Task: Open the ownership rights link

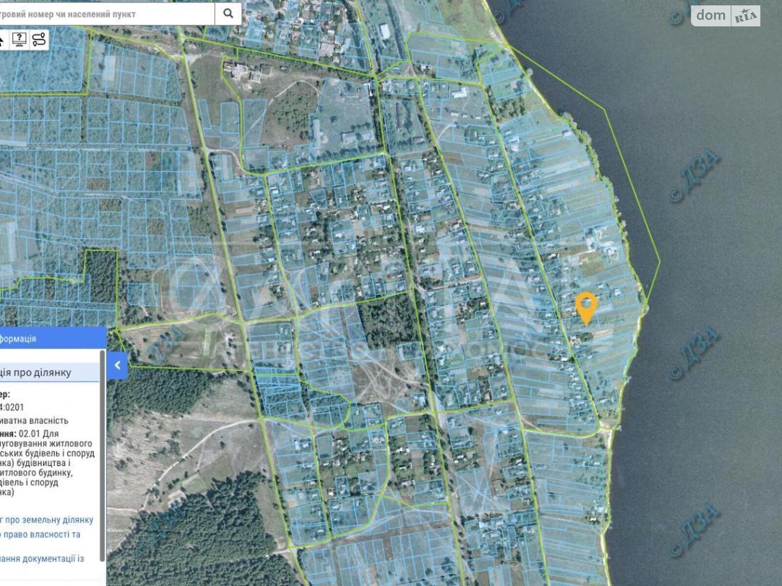Action: pyautogui.click(x=41, y=535)
